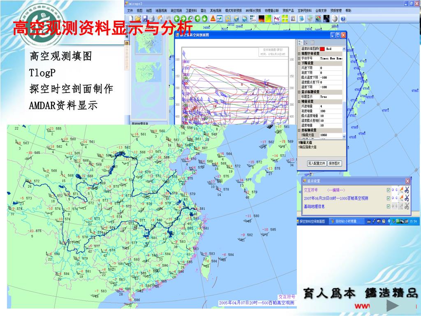421x316 pixels.
Task: Open the 地面观测 menu
Action: point(161,11)
